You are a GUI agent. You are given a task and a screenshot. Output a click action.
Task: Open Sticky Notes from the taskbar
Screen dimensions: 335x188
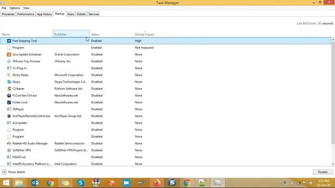(65, 183)
